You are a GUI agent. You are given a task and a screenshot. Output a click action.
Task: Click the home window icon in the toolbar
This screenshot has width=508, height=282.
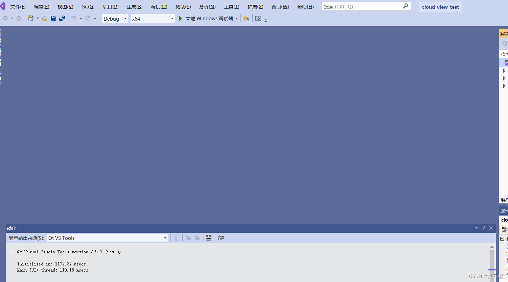[258, 19]
